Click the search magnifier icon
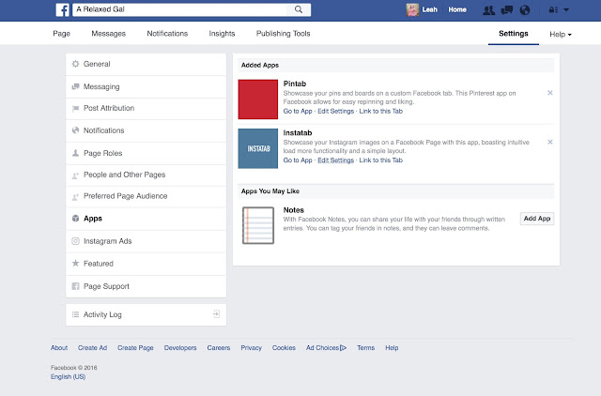The image size is (601, 396). [299, 9]
